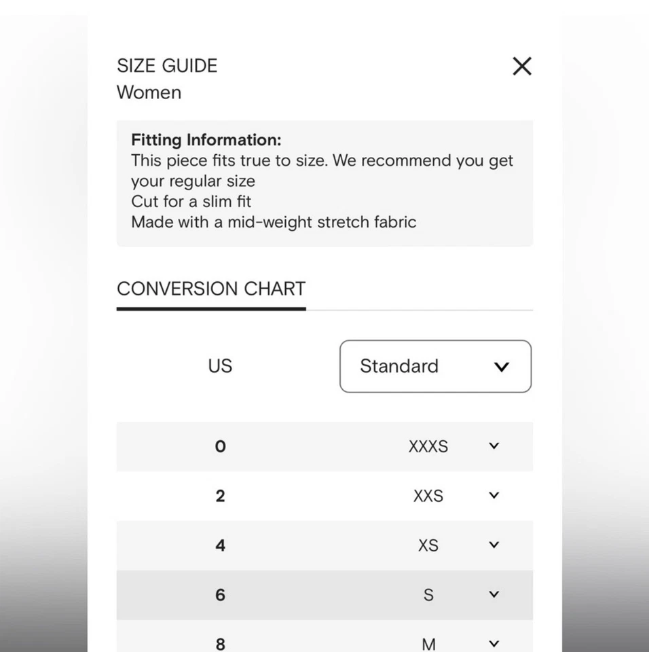Pick US size 6 row number
The image size is (649, 652).
tap(220, 595)
